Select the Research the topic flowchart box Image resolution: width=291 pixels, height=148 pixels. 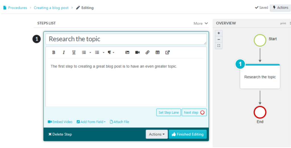[x=260, y=77]
